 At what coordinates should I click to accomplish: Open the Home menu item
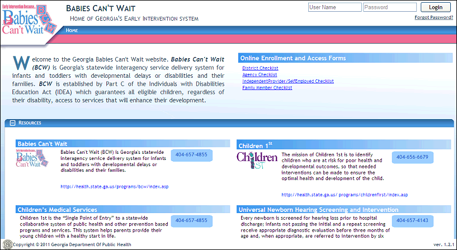72,30
